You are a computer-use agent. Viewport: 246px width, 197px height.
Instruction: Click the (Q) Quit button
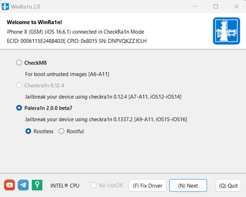tap(229, 186)
